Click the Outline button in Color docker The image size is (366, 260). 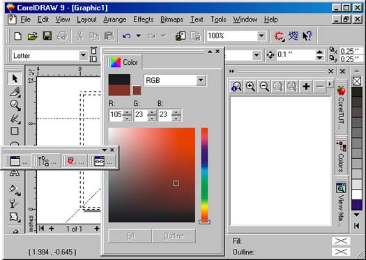pos(174,236)
